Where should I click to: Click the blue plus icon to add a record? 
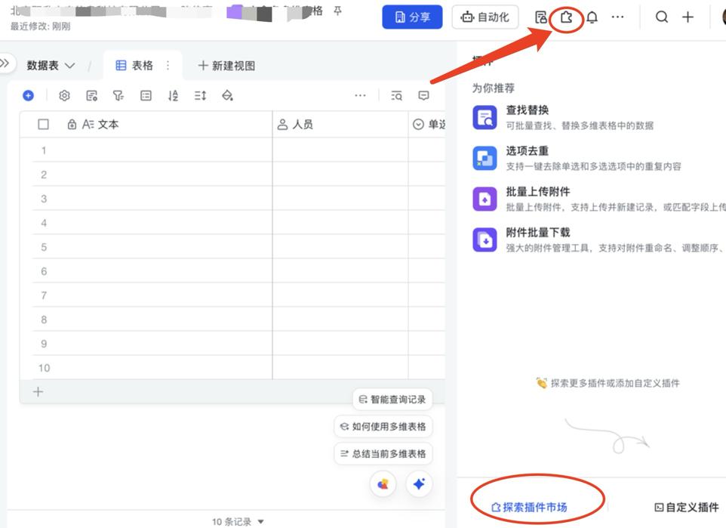(x=29, y=95)
